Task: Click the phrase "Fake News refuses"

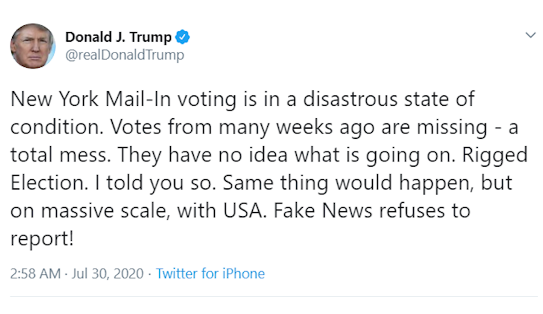Action: [390, 211]
